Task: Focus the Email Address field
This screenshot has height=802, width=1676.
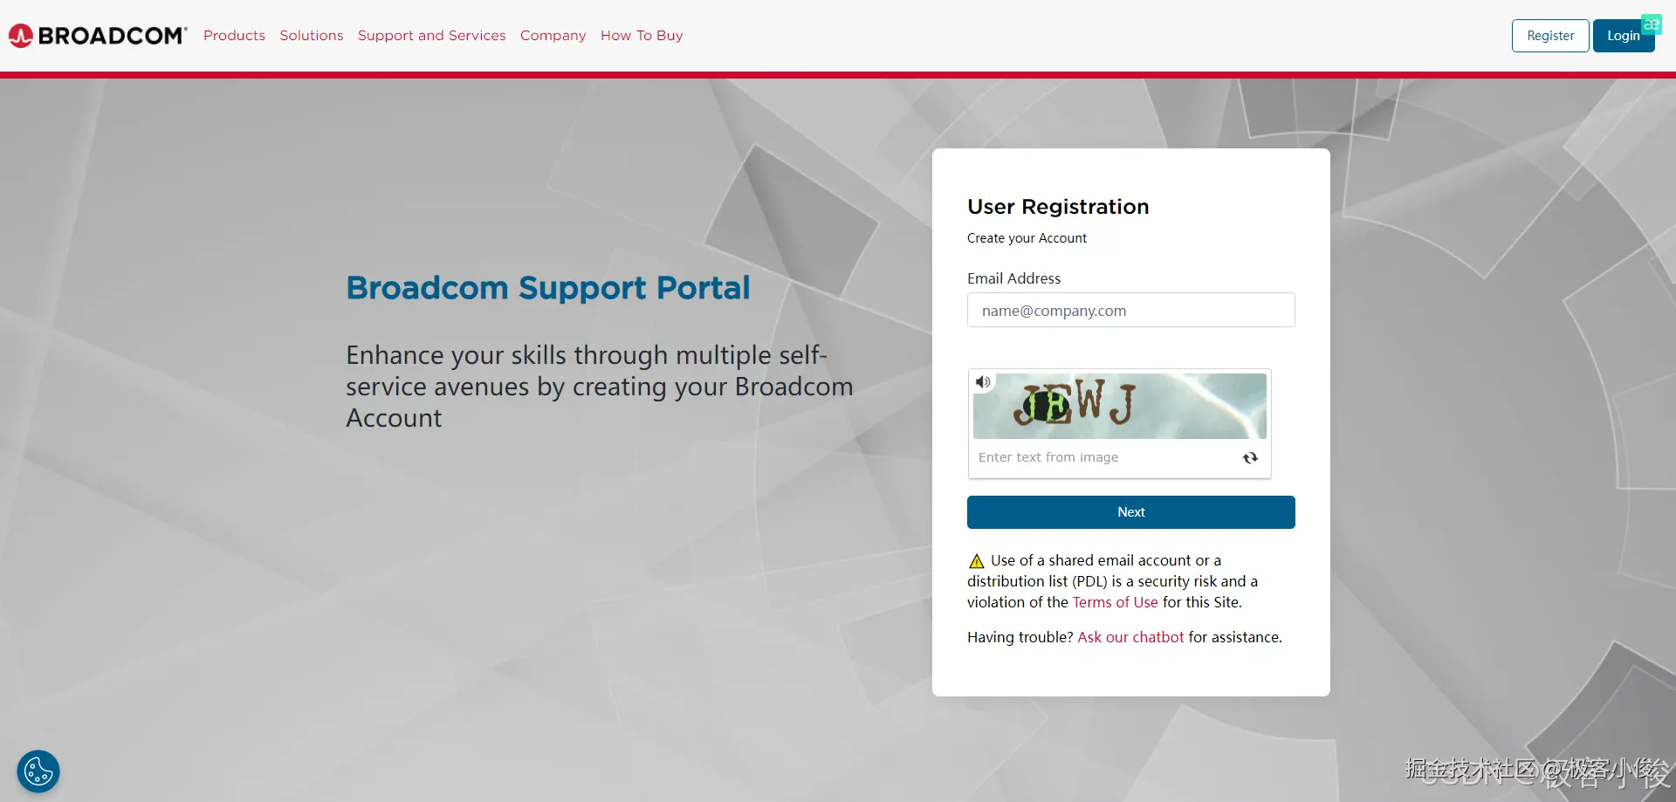Action: point(1130,311)
